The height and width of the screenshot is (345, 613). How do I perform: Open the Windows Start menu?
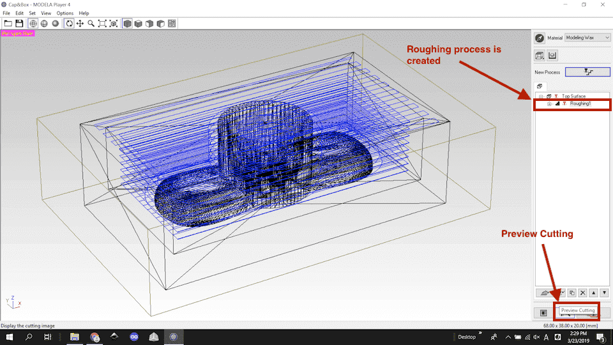[10, 337]
